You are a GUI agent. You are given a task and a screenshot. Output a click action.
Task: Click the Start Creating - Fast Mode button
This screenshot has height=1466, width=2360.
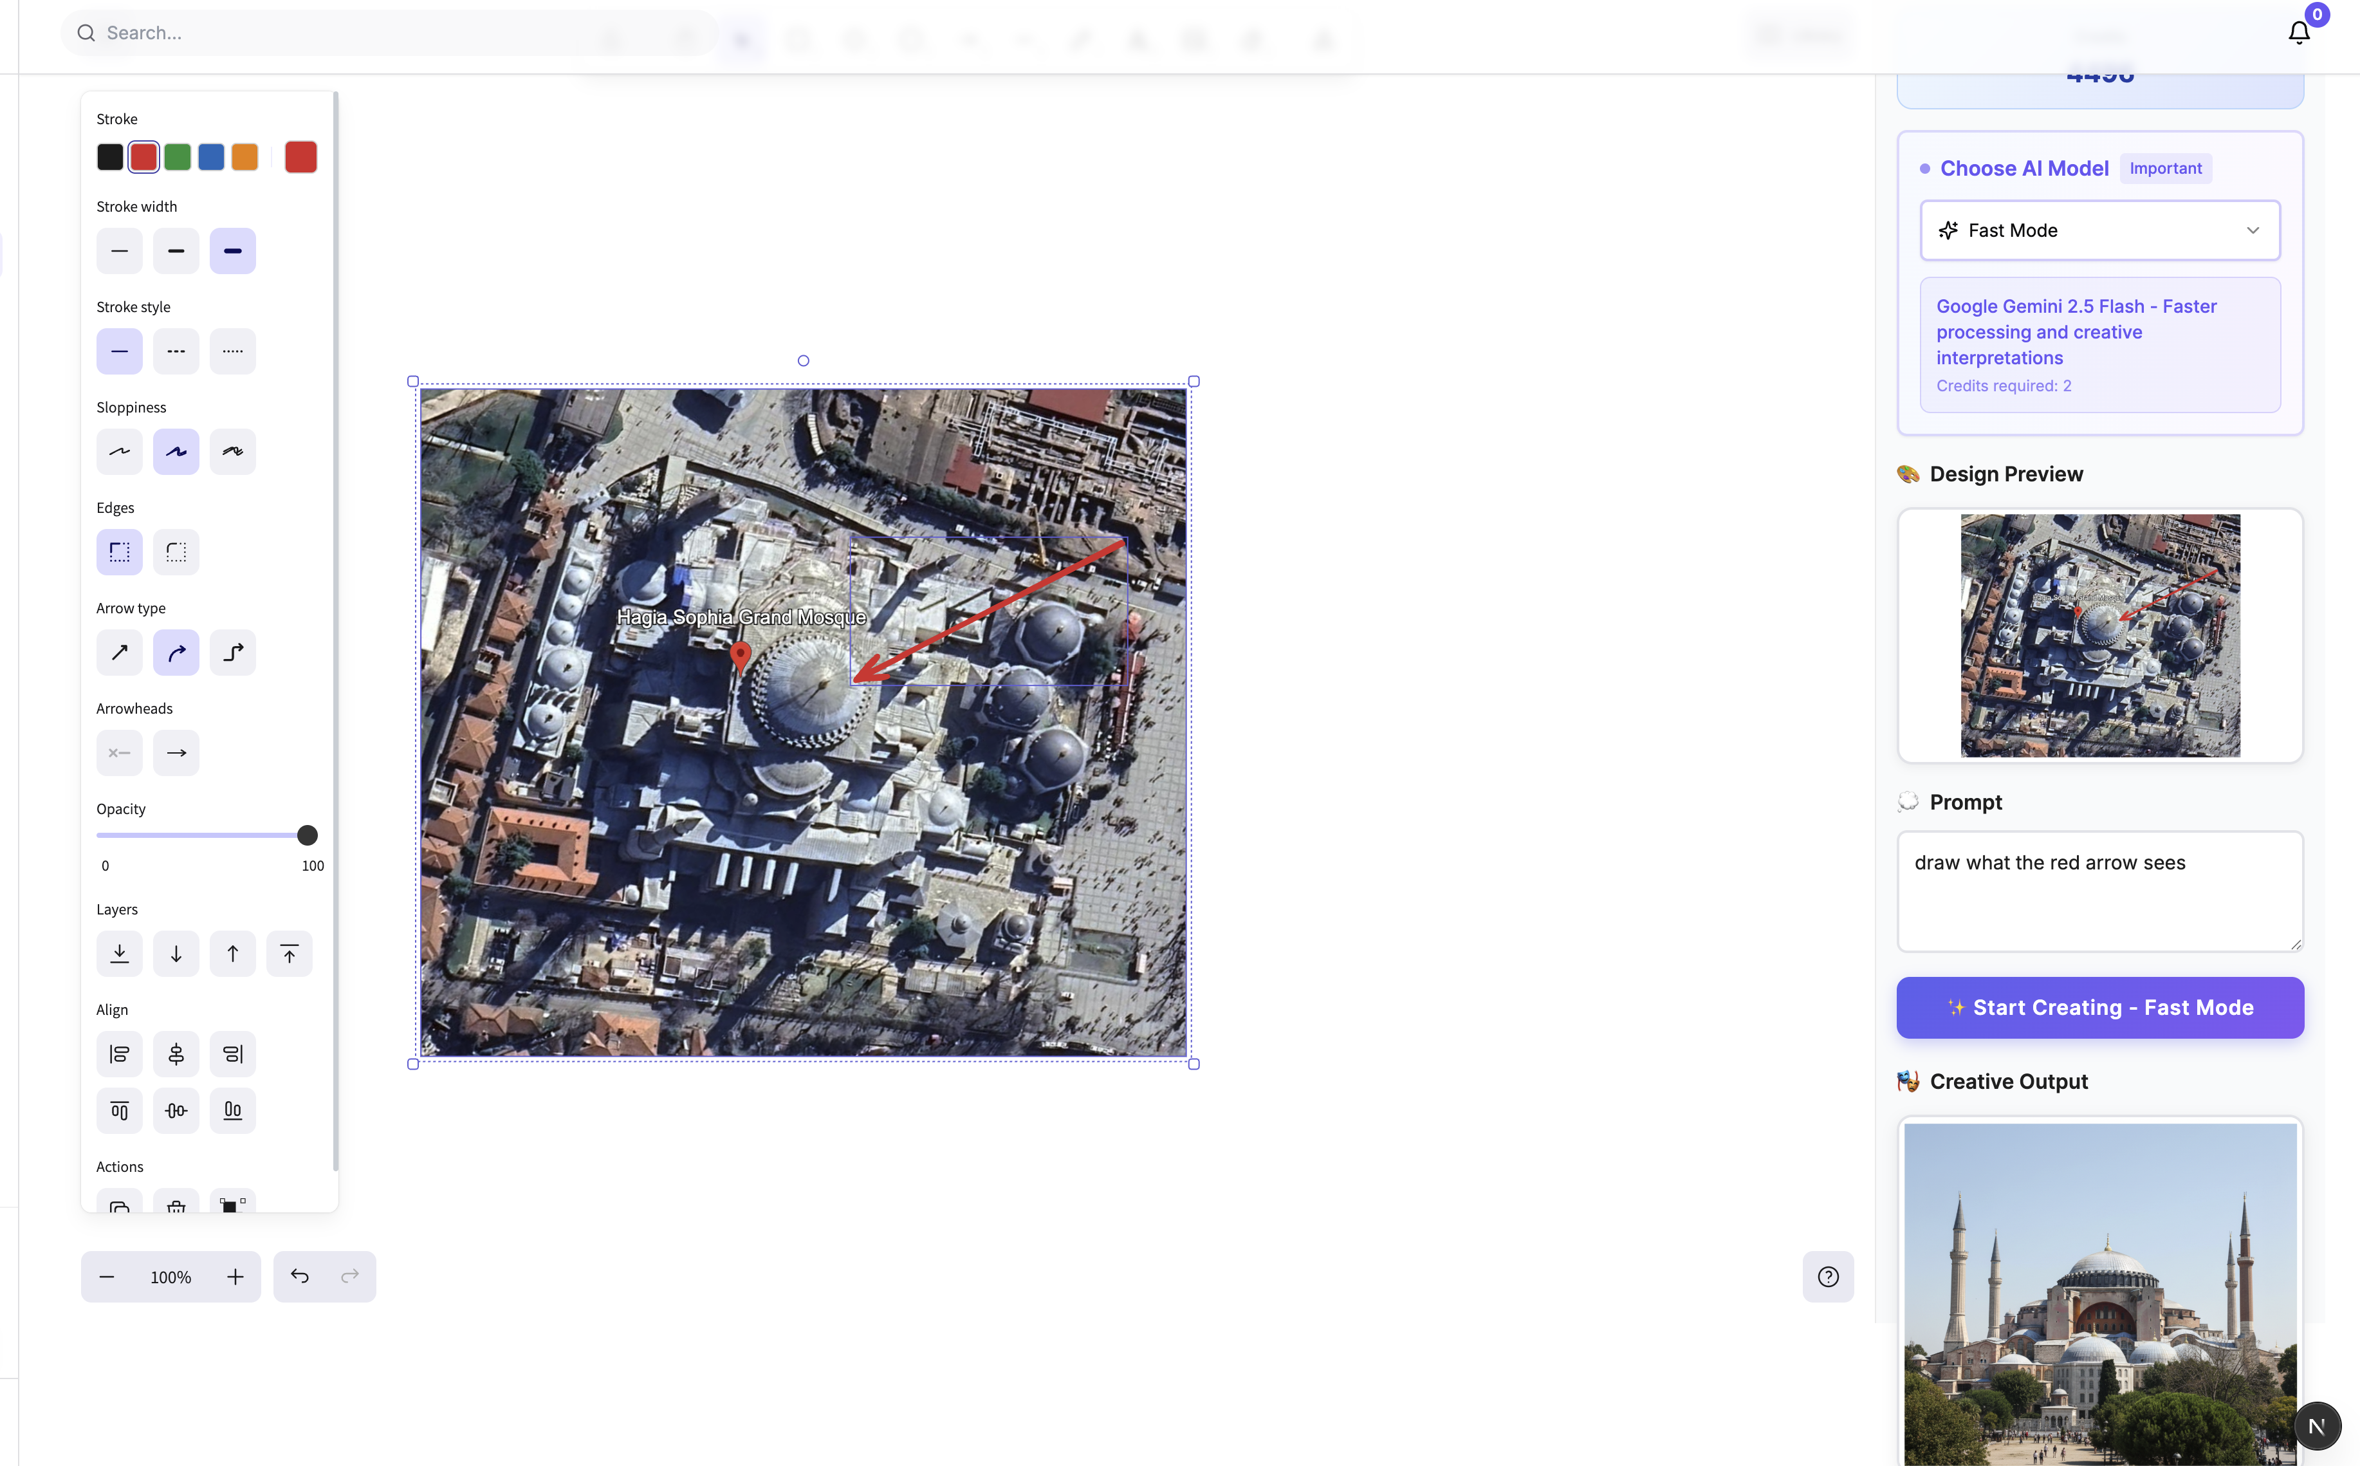[2099, 1007]
